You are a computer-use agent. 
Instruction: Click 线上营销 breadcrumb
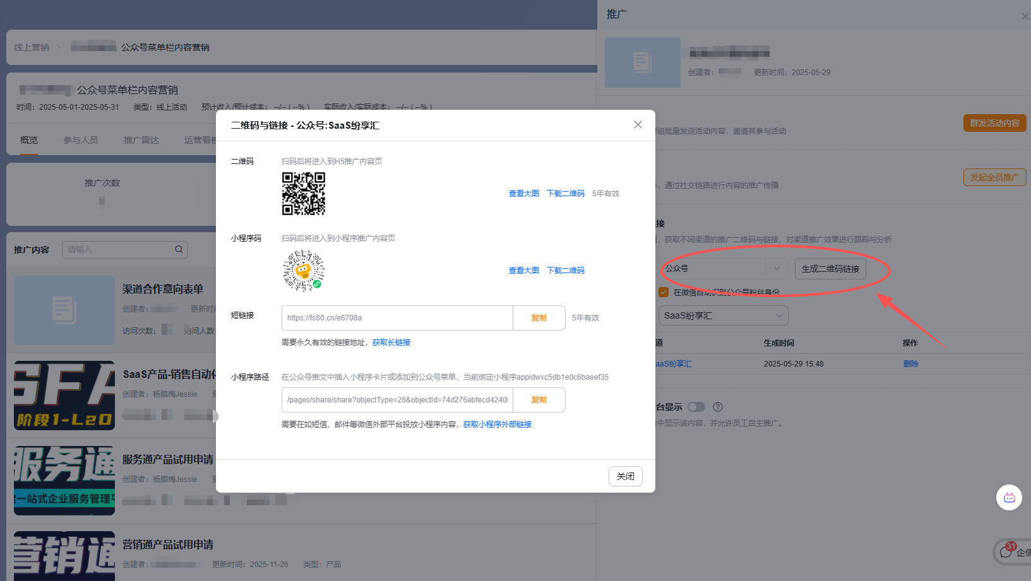point(32,47)
